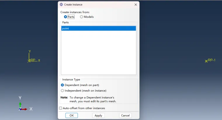Click the blue Z label on view triad
The width and height of the screenshot is (222, 120).
click(20, 109)
